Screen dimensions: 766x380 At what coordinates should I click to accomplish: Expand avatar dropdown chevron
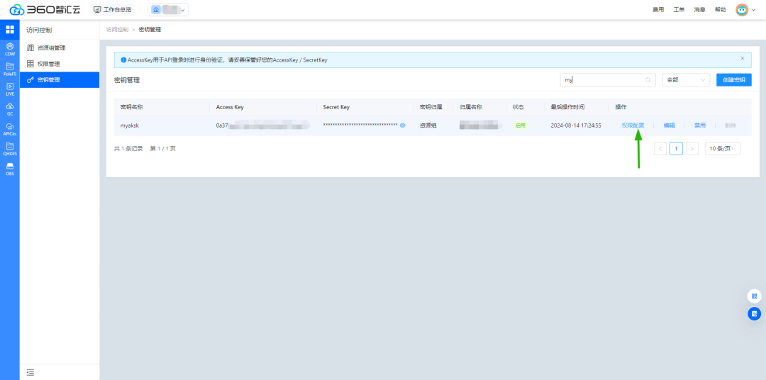754,10
